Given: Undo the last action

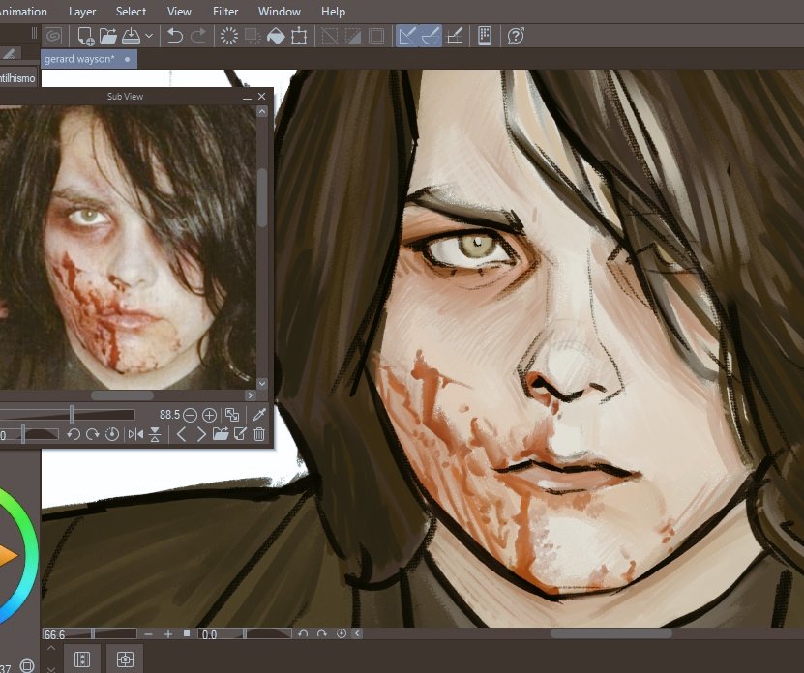Looking at the screenshot, I should click(175, 36).
